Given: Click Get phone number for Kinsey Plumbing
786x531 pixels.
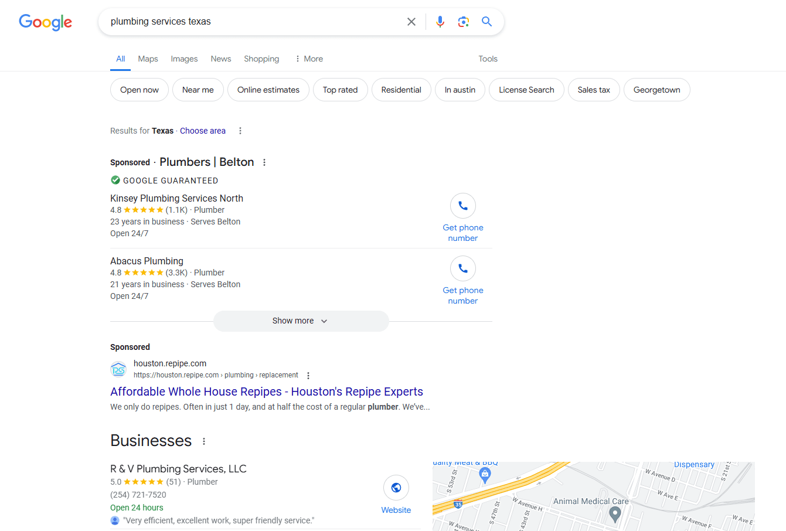Looking at the screenshot, I should [463, 233].
